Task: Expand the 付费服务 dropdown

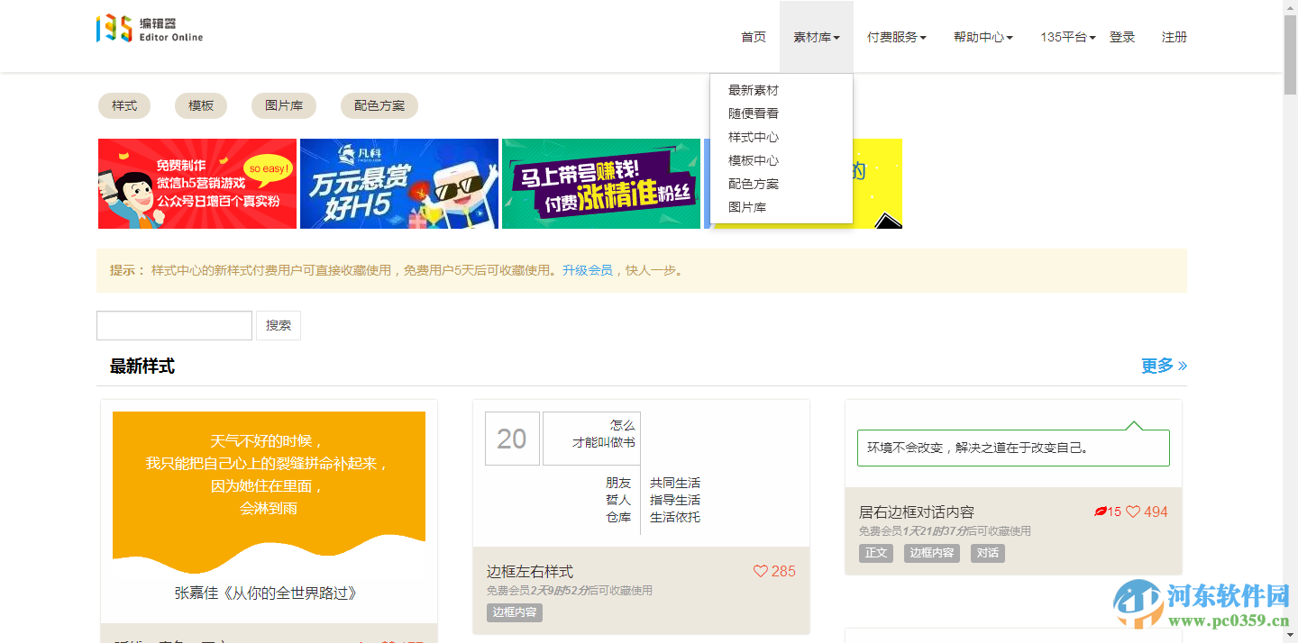Action: click(x=897, y=37)
